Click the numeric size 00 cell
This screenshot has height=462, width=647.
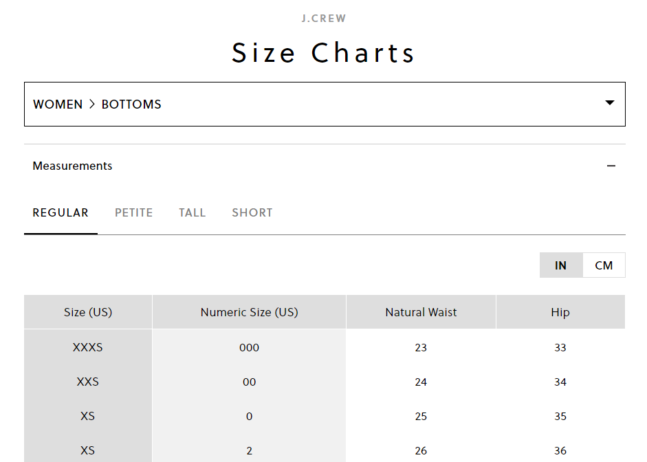point(249,382)
